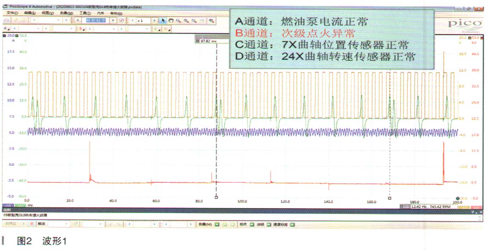
Task: Click the 87.82 ms ruler time label
Action: coord(208,41)
